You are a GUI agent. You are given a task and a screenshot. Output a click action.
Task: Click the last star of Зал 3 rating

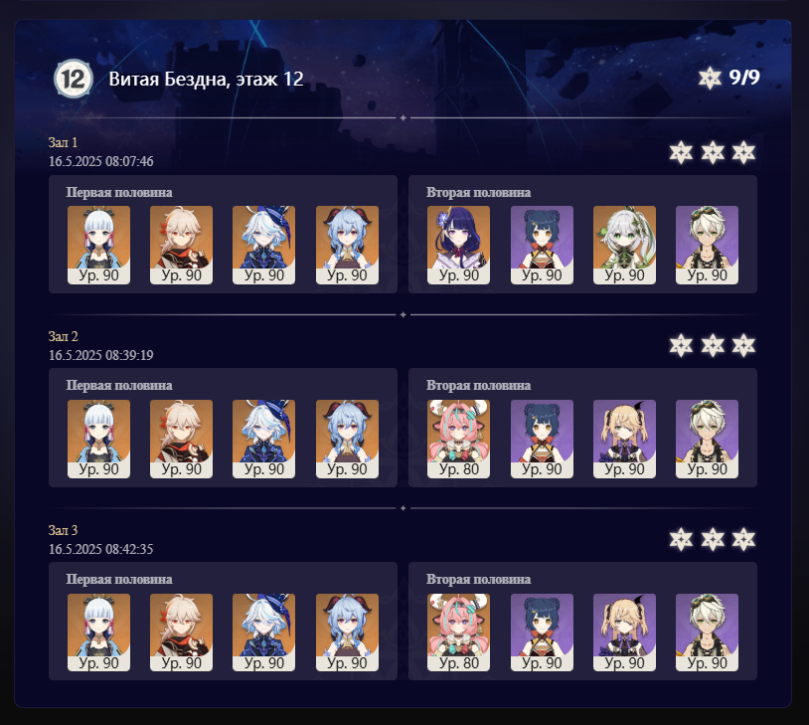coord(743,539)
